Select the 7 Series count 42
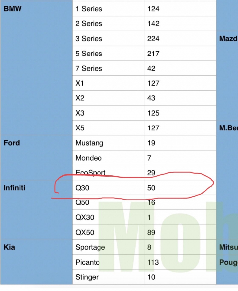 [x=151, y=68]
